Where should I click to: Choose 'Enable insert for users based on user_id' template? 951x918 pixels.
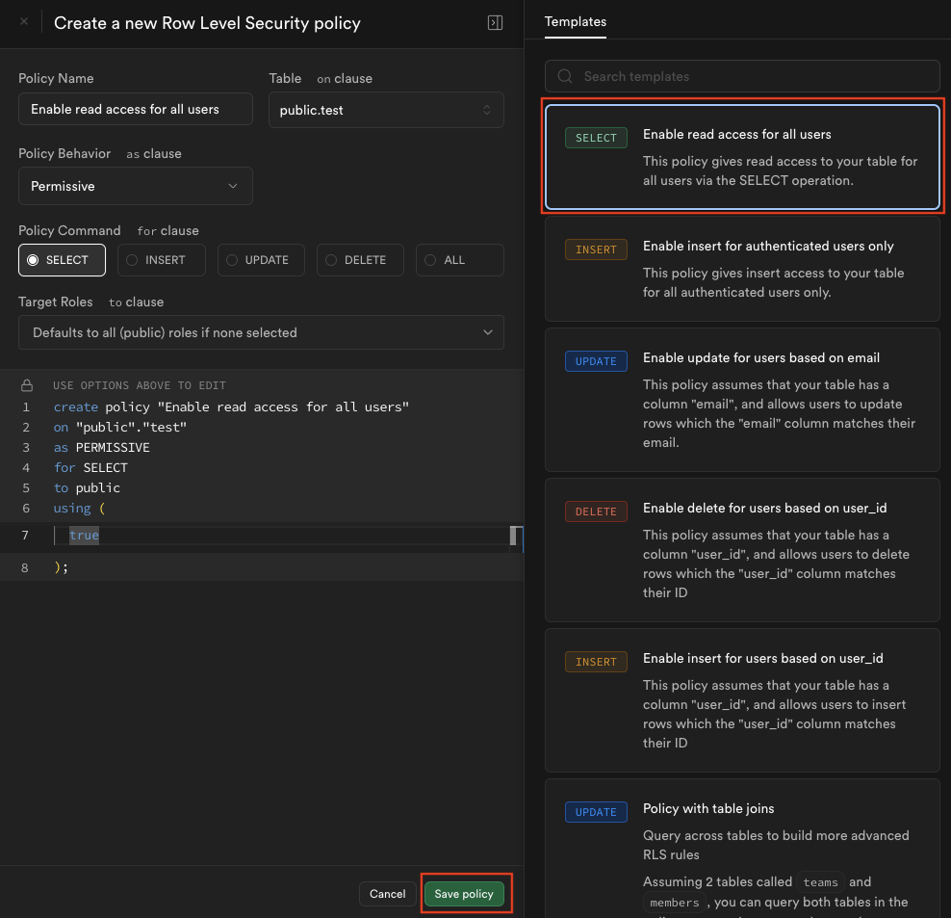(x=742, y=700)
